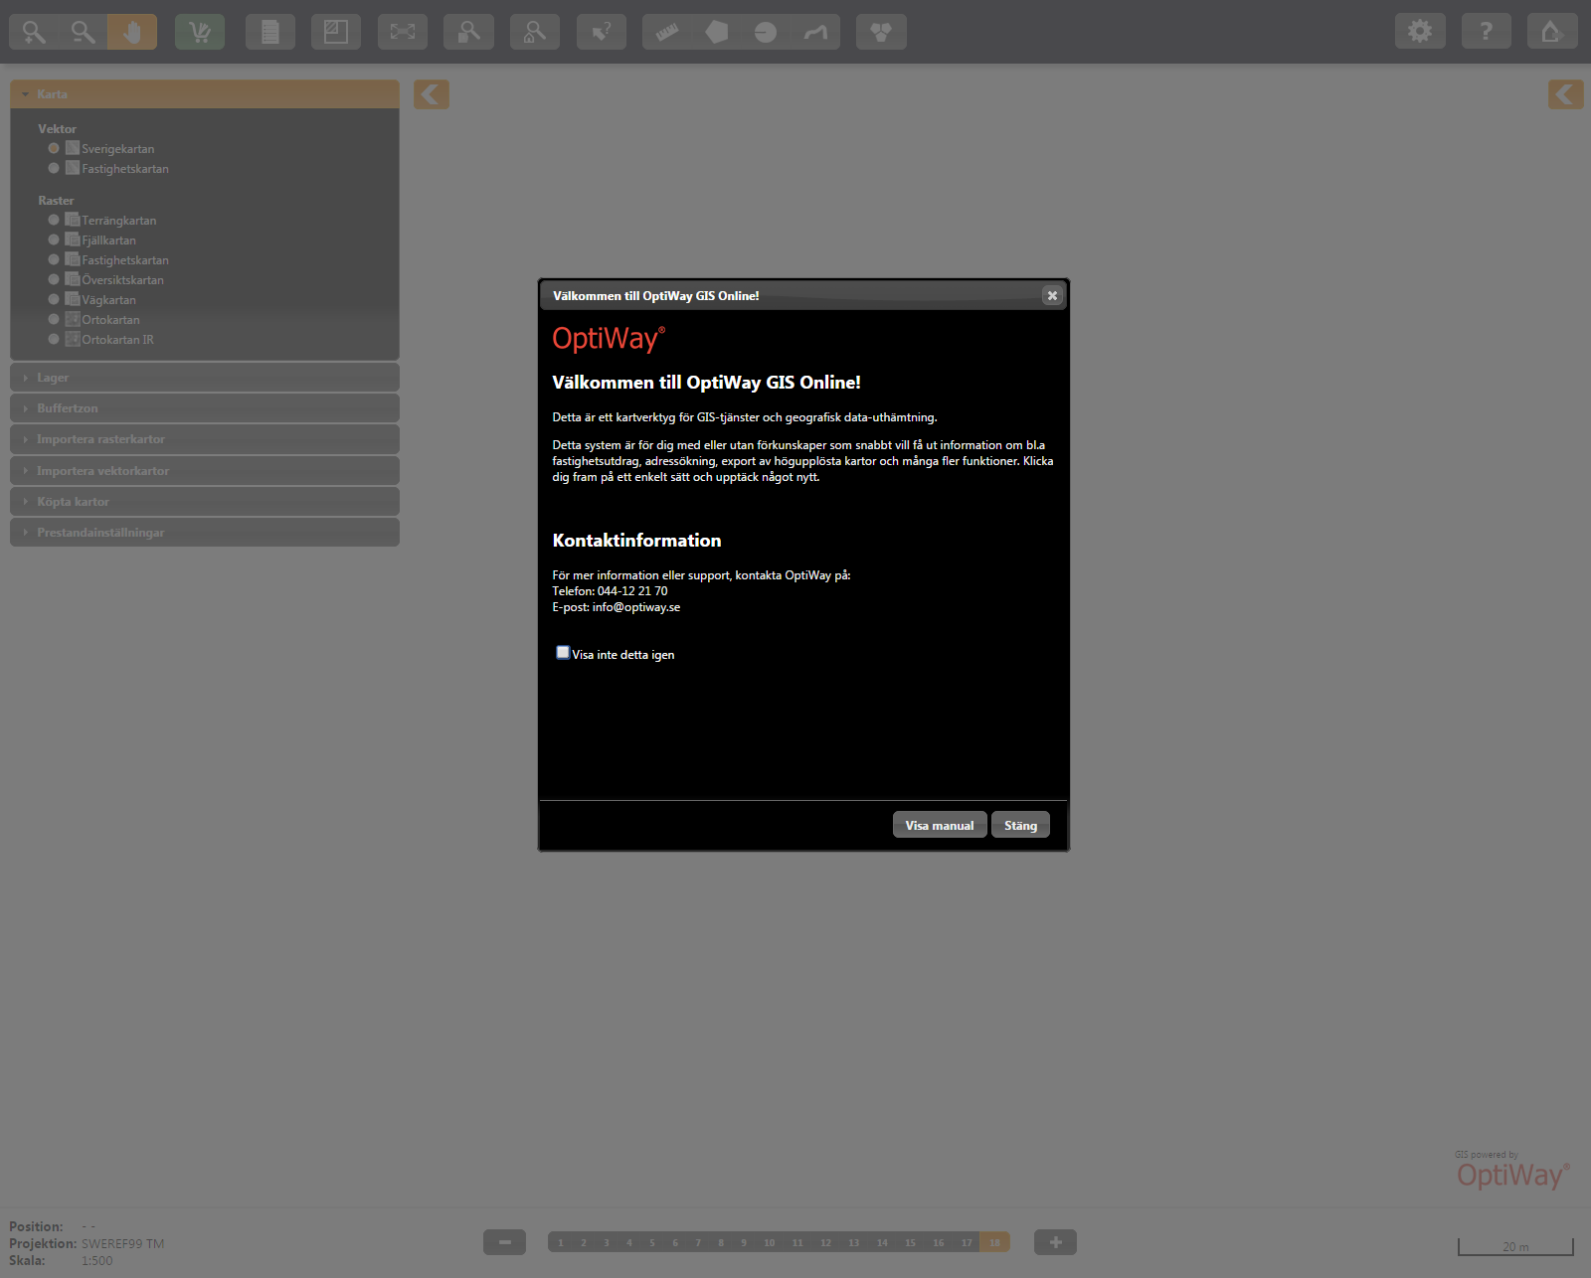Click the zoom out minus button
Screen dimensions: 1591x1278
[x=504, y=1242]
